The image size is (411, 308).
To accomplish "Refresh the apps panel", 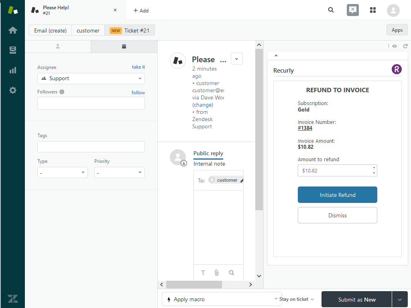I will [x=405, y=46].
